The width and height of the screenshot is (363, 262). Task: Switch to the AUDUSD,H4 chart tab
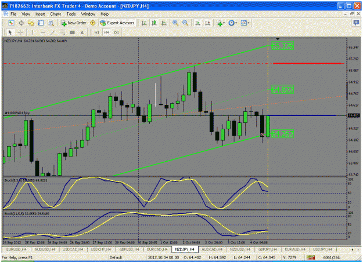(45, 249)
